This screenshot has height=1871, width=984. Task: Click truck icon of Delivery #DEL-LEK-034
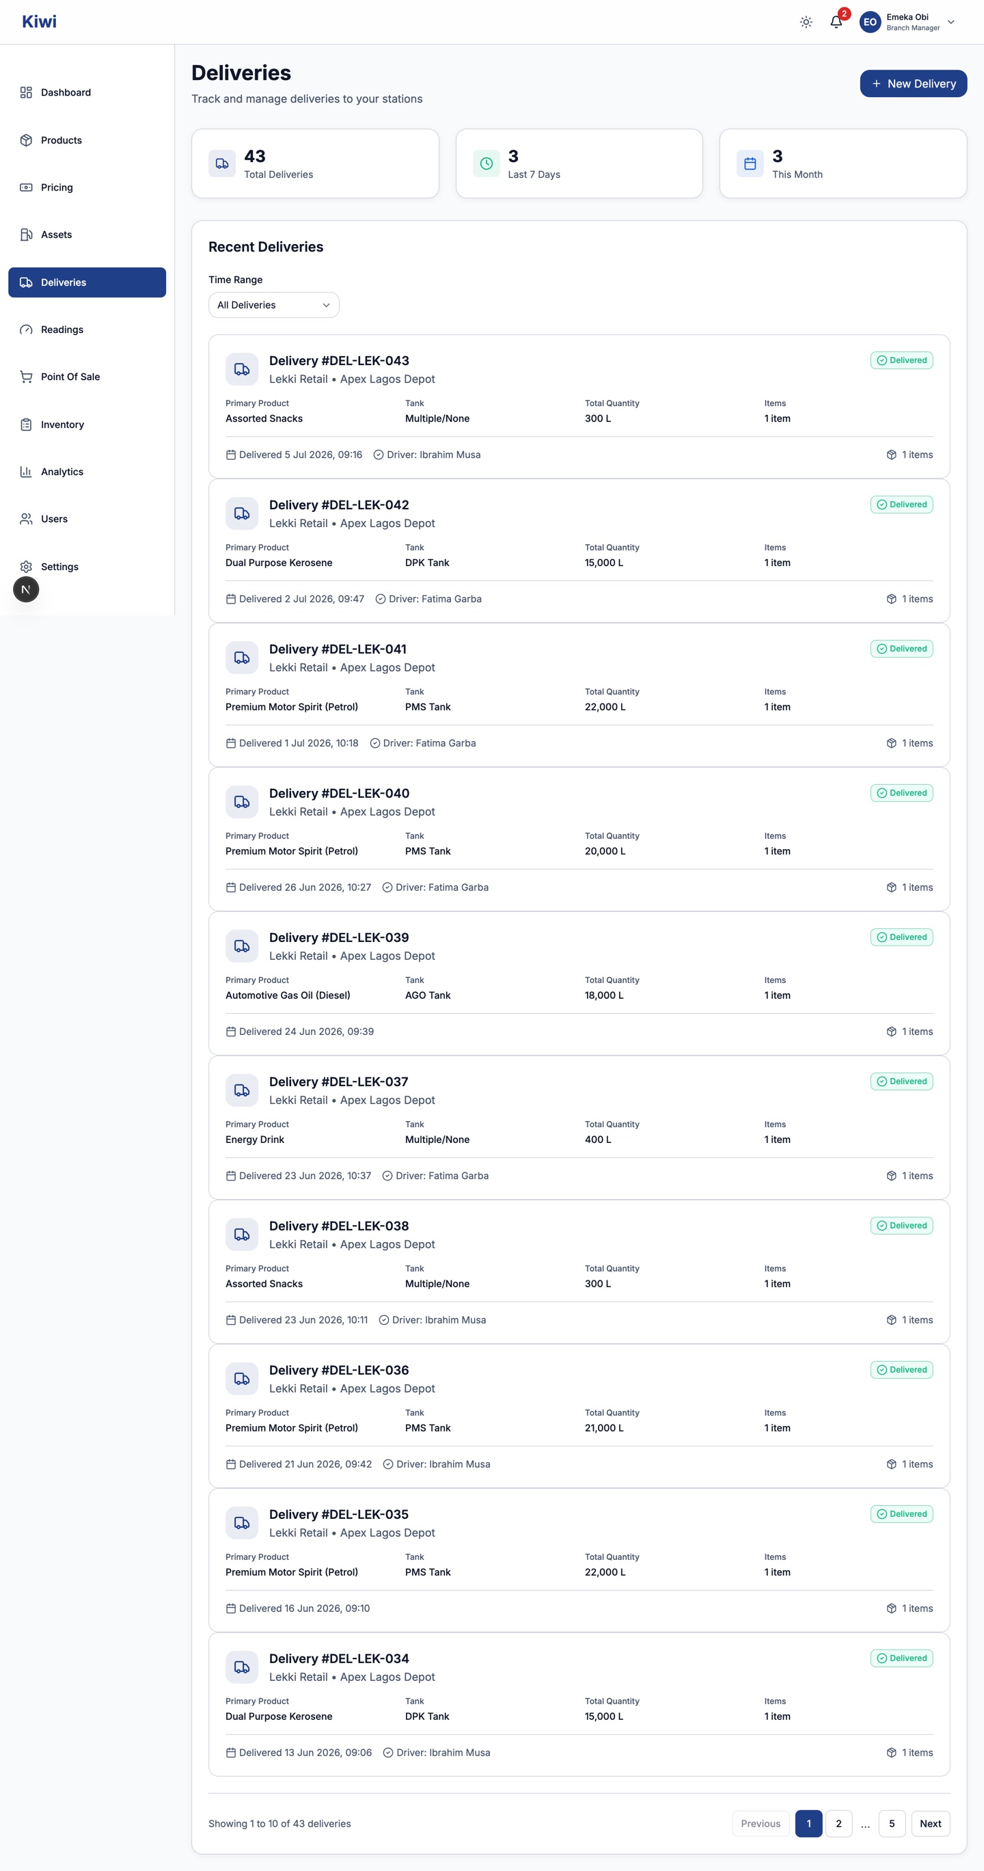pos(242,1668)
